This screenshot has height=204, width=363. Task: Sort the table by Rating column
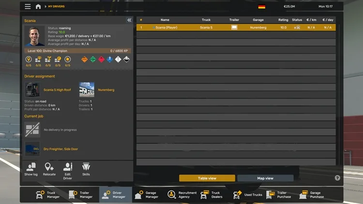click(x=283, y=20)
